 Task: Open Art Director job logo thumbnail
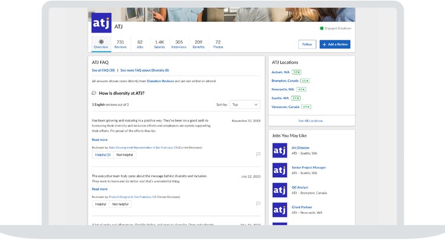279,150
